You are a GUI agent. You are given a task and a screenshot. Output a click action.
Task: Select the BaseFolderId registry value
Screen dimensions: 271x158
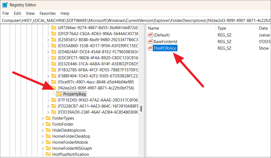(x=165, y=41)
